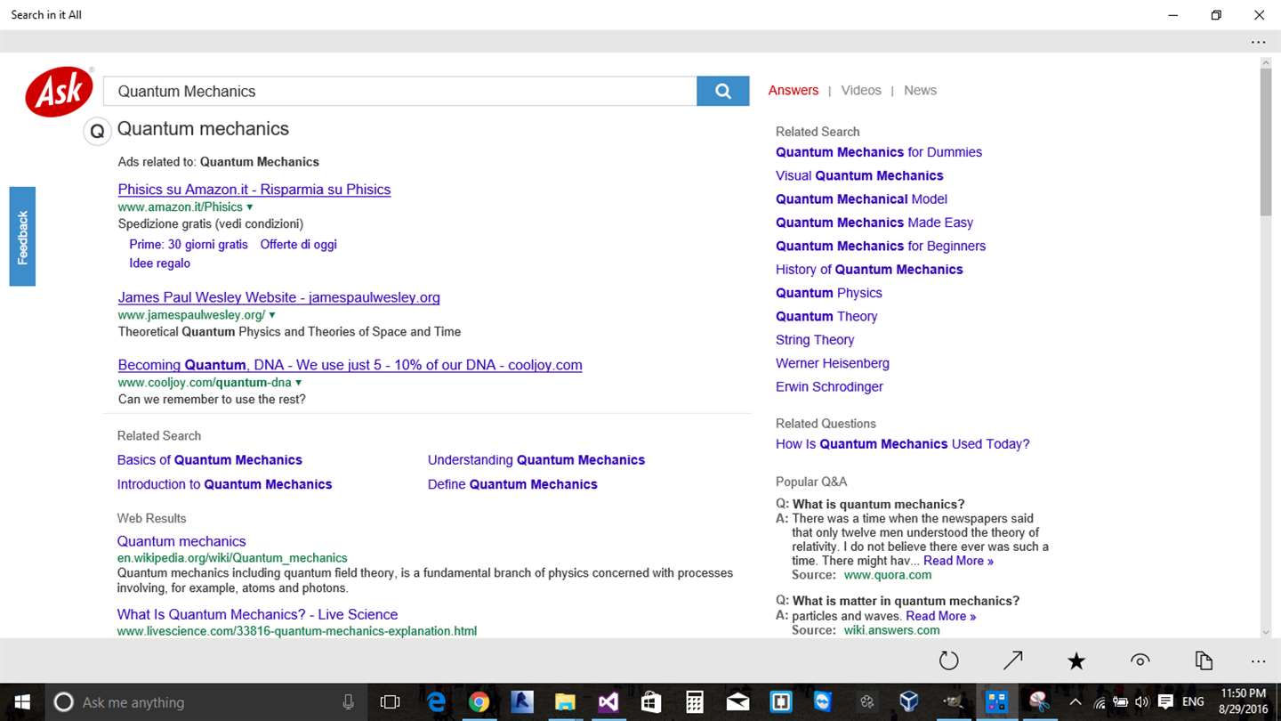Image resolution: width=1281 pixels, height=721 pixels.
Task: Open Quantum Mechanical Model related search
Action: pyautogui.click(x=861, y=199)
